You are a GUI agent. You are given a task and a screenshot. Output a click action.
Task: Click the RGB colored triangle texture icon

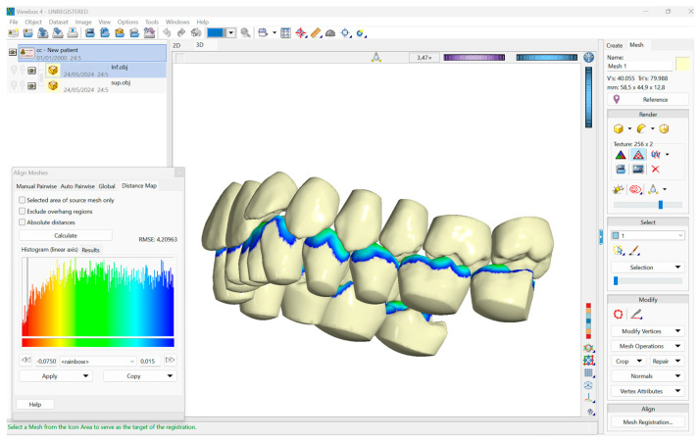[621, 155]
